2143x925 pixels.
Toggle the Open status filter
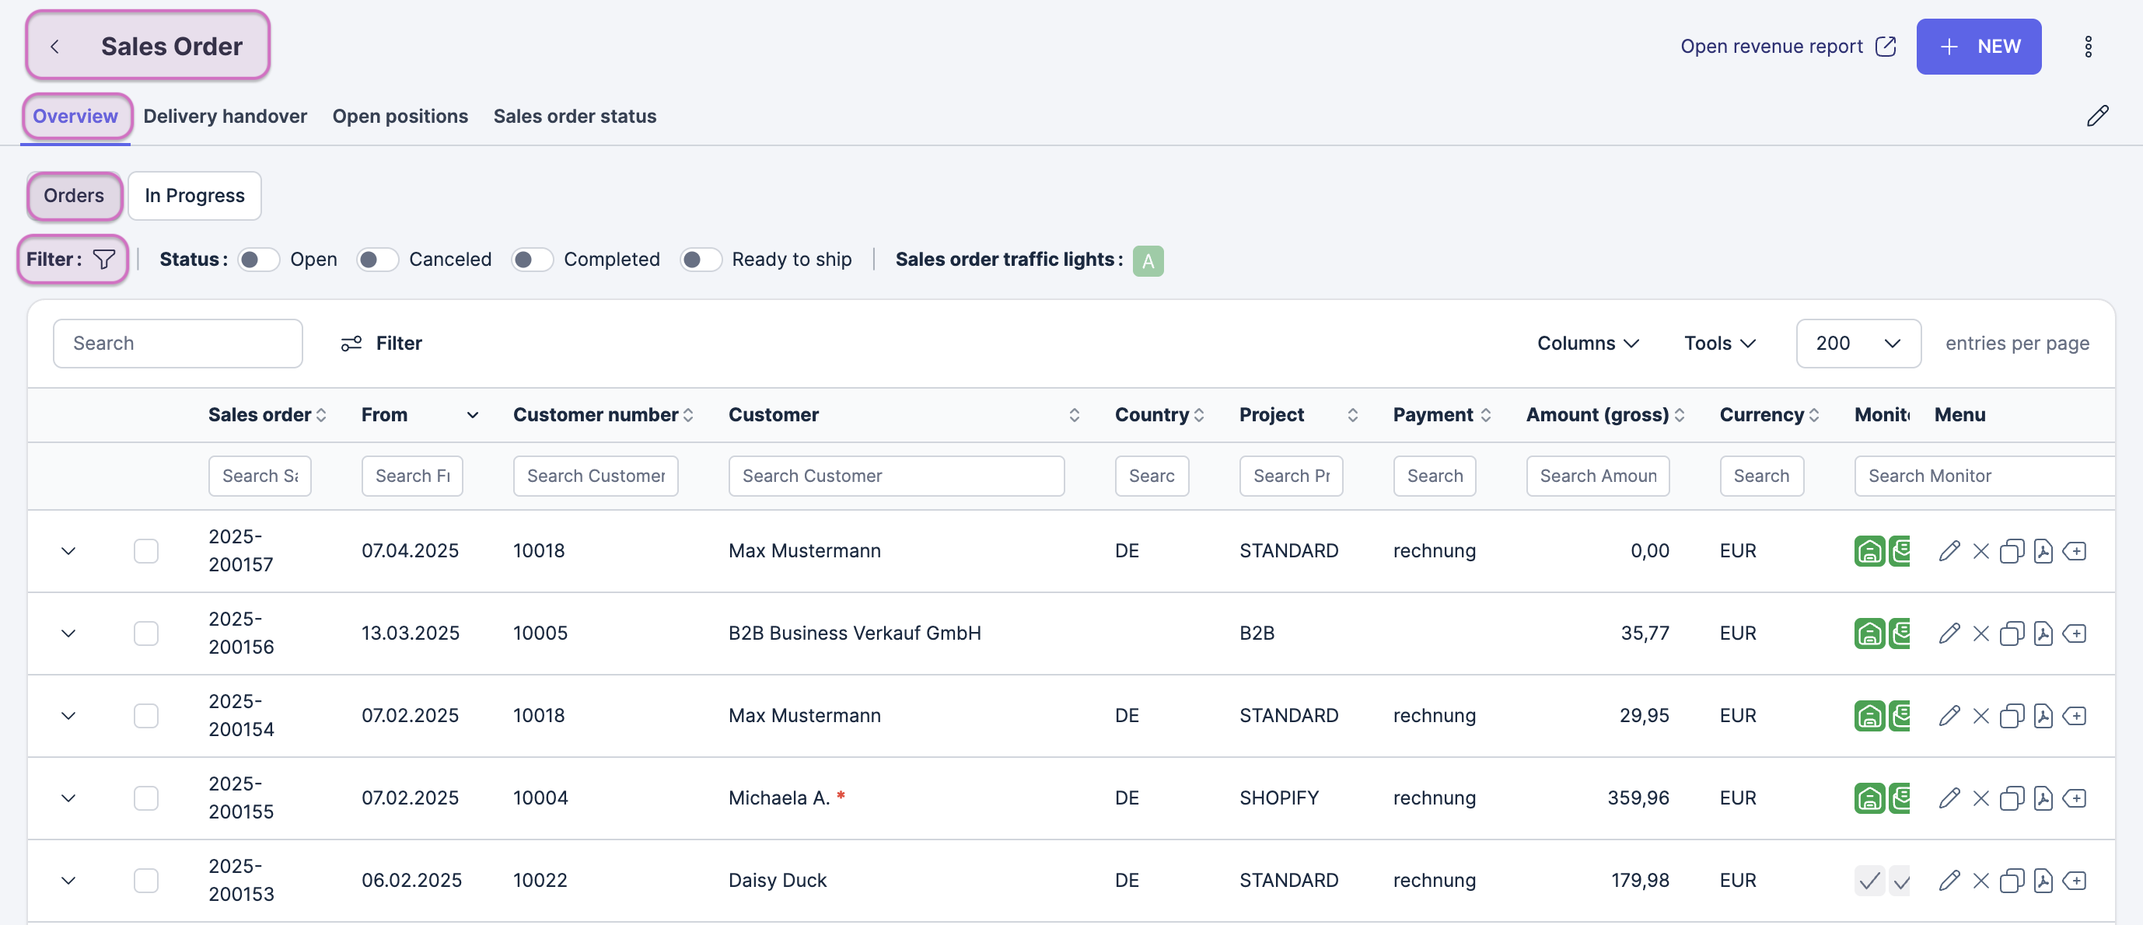pos(258,260)
